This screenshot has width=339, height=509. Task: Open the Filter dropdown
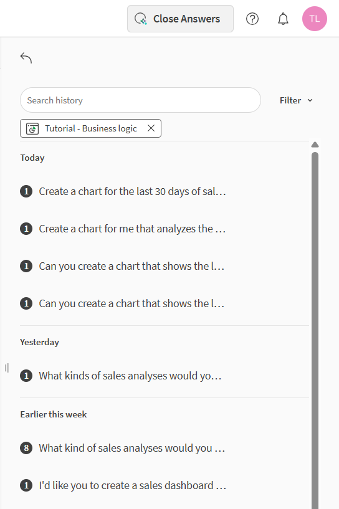click(296, 100)
